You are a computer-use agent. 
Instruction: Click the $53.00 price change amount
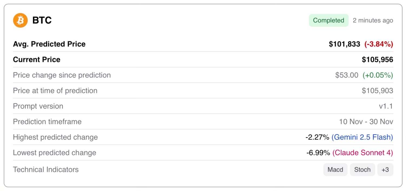[347, 75]
